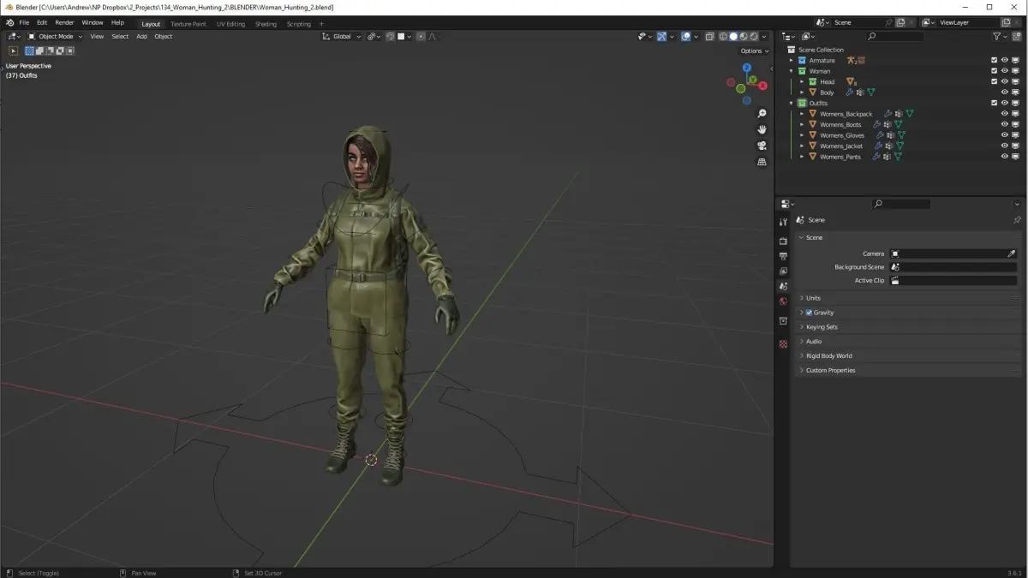
Task: Click the pan view hand icon
Action: [762, 129]
